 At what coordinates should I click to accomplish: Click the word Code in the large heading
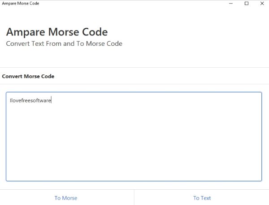click(x=95, y=32)
